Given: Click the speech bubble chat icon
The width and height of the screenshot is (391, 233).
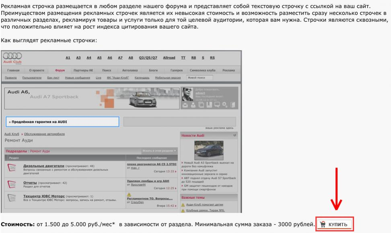Looking at the screenshot, I should [x=217, y=105].
